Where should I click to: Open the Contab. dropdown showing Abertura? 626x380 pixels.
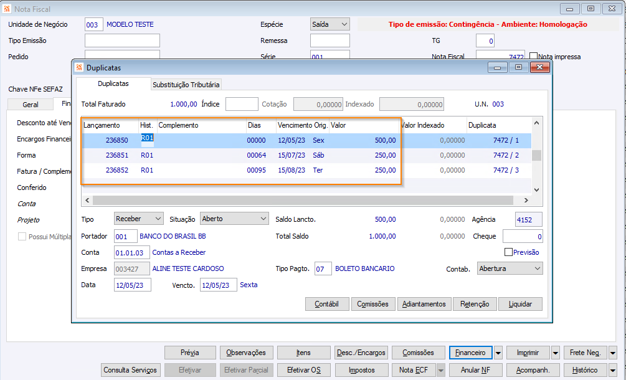(x=510, y=268)
